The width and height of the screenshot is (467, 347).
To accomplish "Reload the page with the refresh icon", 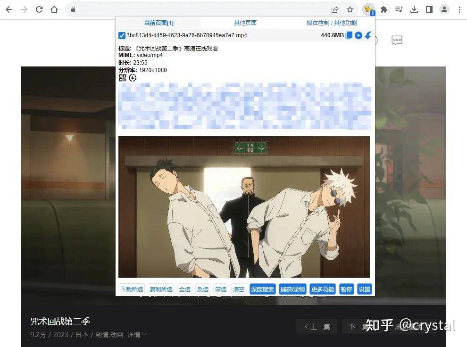I will (x=39, y=9).
